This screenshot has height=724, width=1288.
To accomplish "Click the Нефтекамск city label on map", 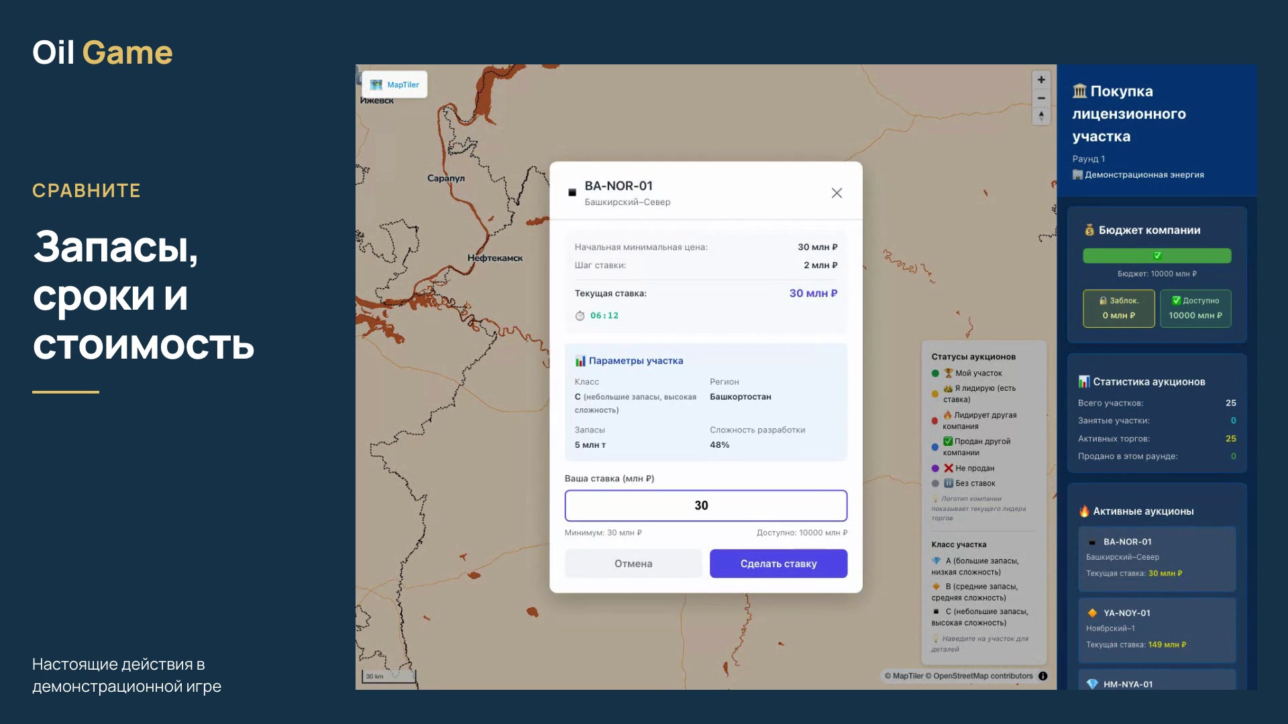I will tap(495, 258).
